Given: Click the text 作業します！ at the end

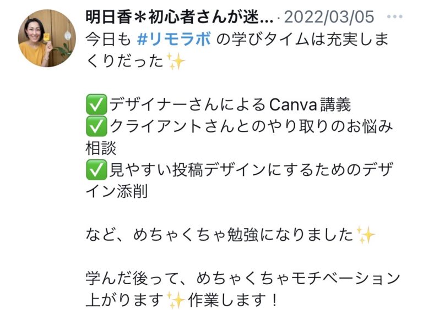Looking at the screenshot, I should 233,300.
